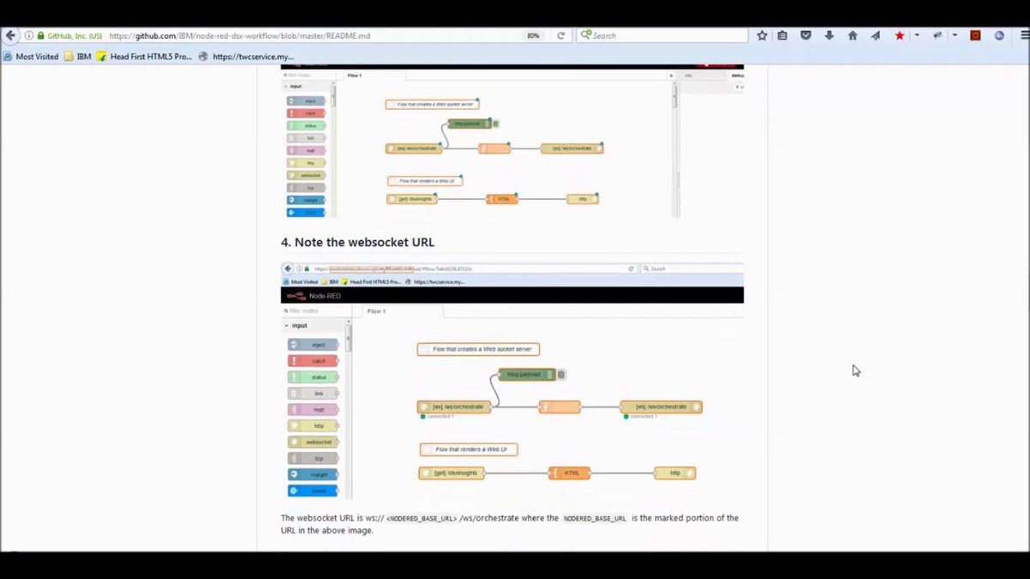Click the red star toolbar icon
This screenshot has height=579, width=1030.
[899, 36]
